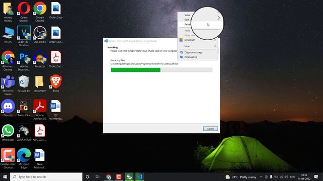Select the Microsoft Teams shortcut
The image size is (323, 181).
point(8,85)
